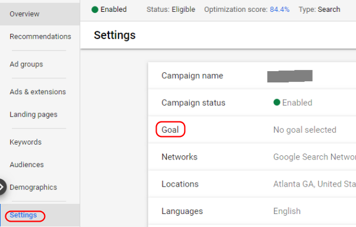Expand the Networks setting row

point(252,157)
